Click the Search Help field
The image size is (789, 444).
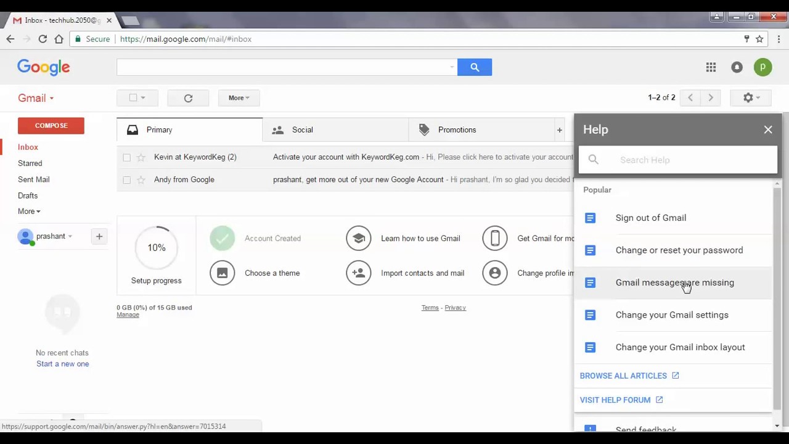pyautogui.click(x=678, y=160)
